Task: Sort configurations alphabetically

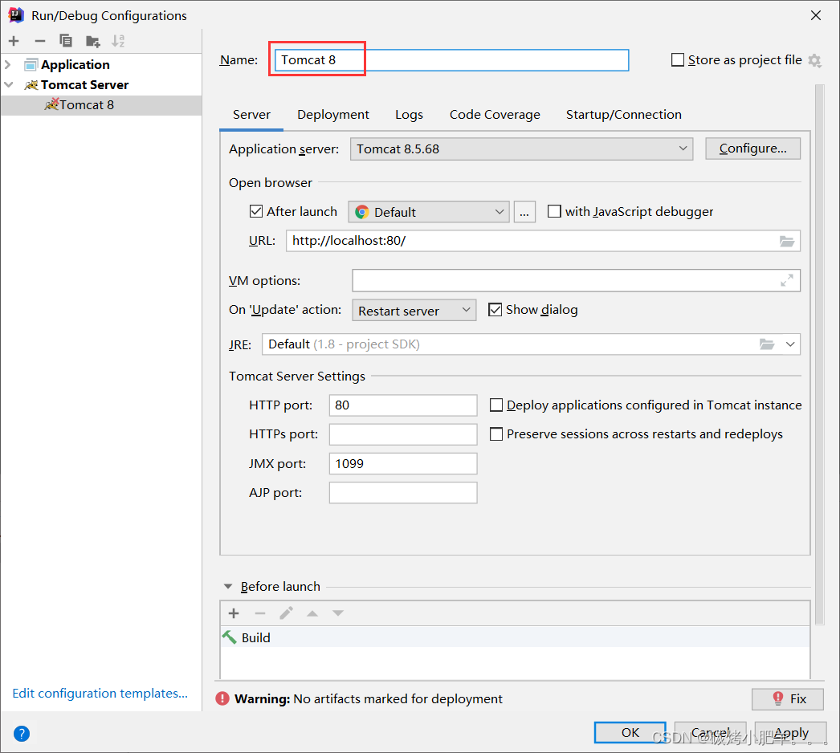Action: click(118, 41)
